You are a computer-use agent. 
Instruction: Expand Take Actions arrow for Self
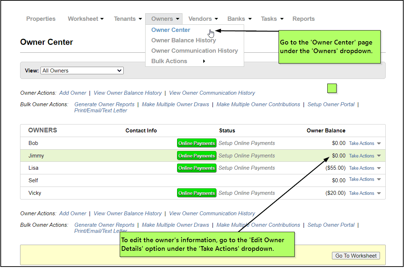pyautogui.click(x=379, y=179)
